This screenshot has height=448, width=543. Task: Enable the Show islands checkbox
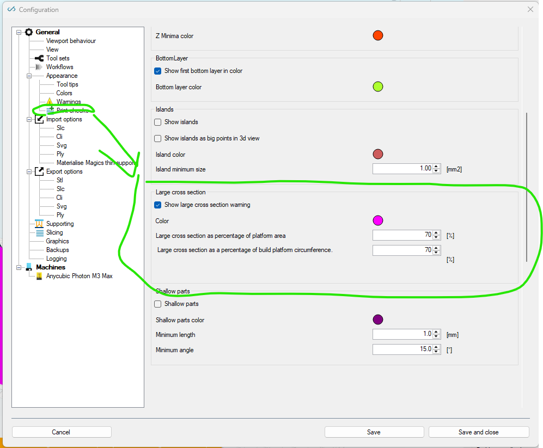tap(158, 122)
